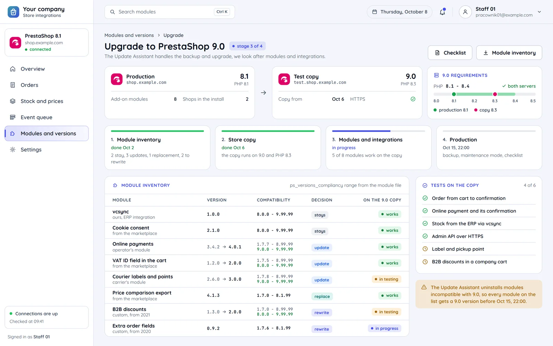Image resolution: width=553 pixels, height=346 pixels.
Task: Go to Stock and prices
Action: tap(47, 101)
